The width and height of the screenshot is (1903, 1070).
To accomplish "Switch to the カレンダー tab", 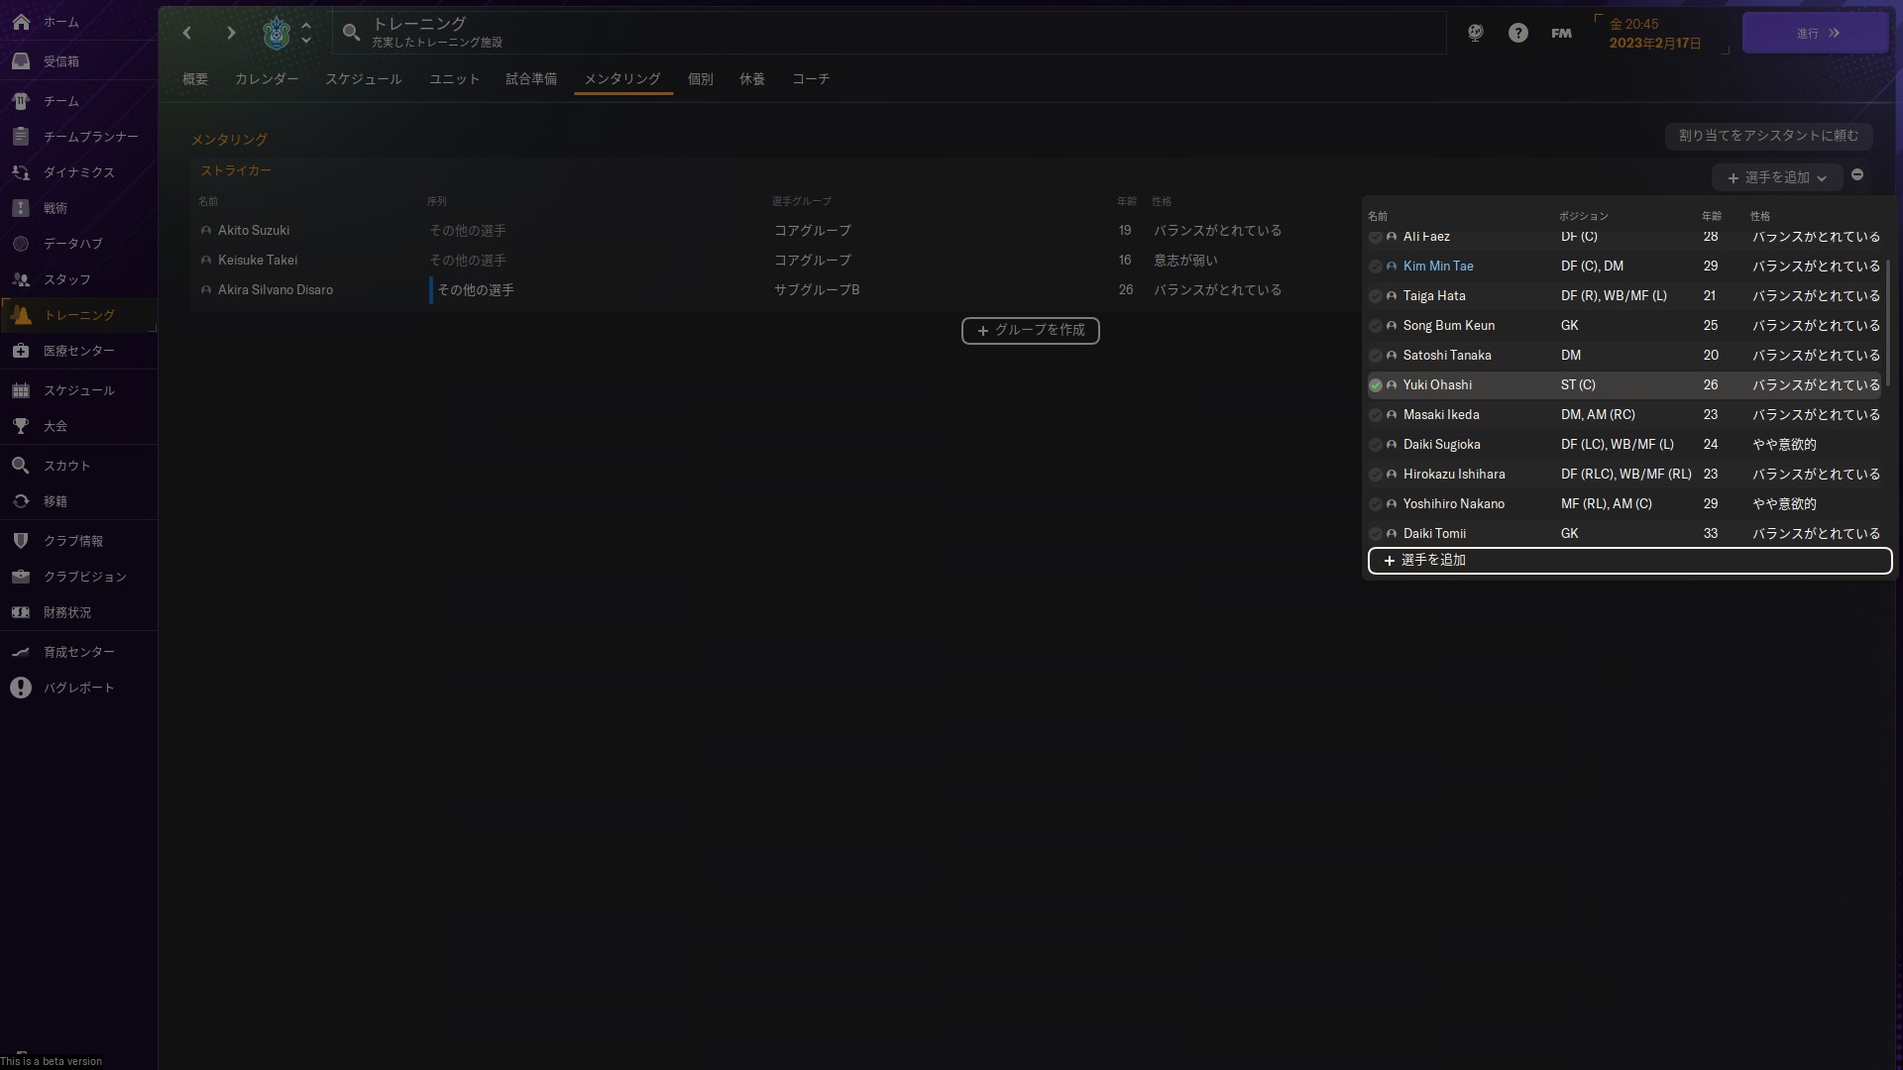I will (x=266, y=79).
